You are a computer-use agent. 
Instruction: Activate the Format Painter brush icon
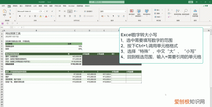[10, 17]
